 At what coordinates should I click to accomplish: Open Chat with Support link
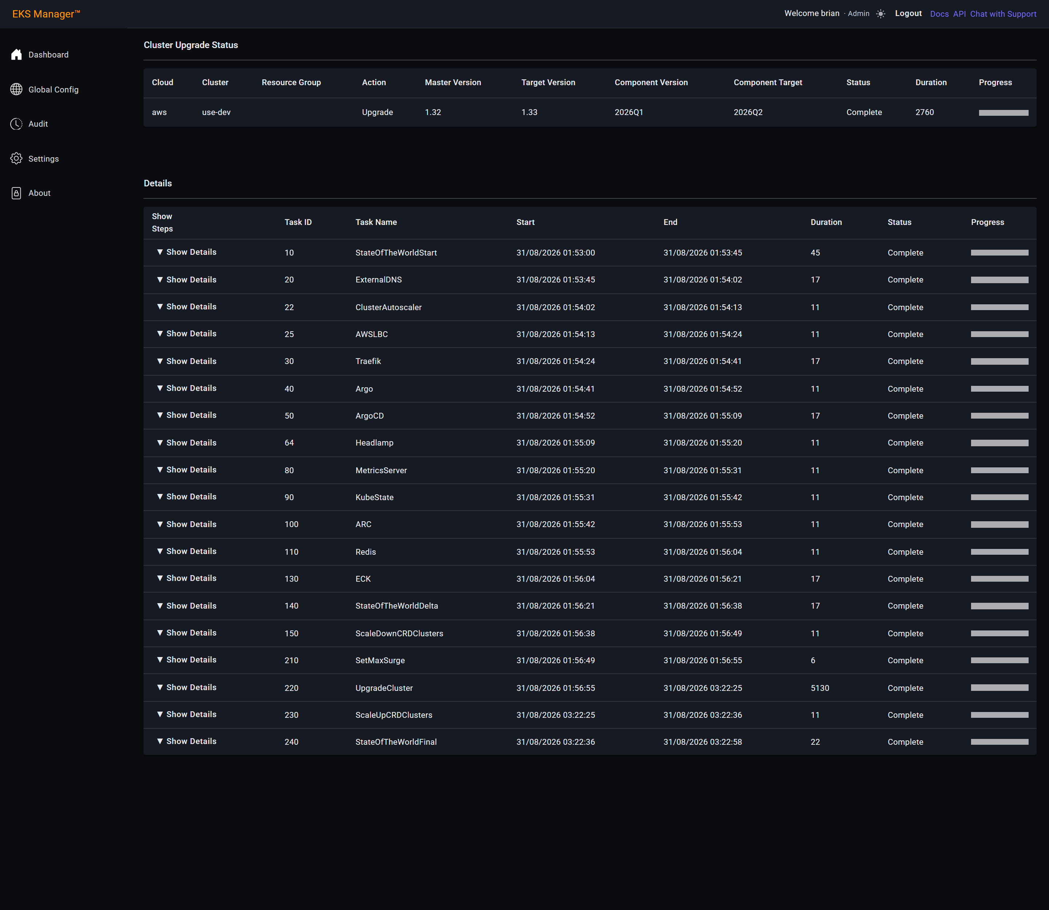click(x=1003, y=14)
